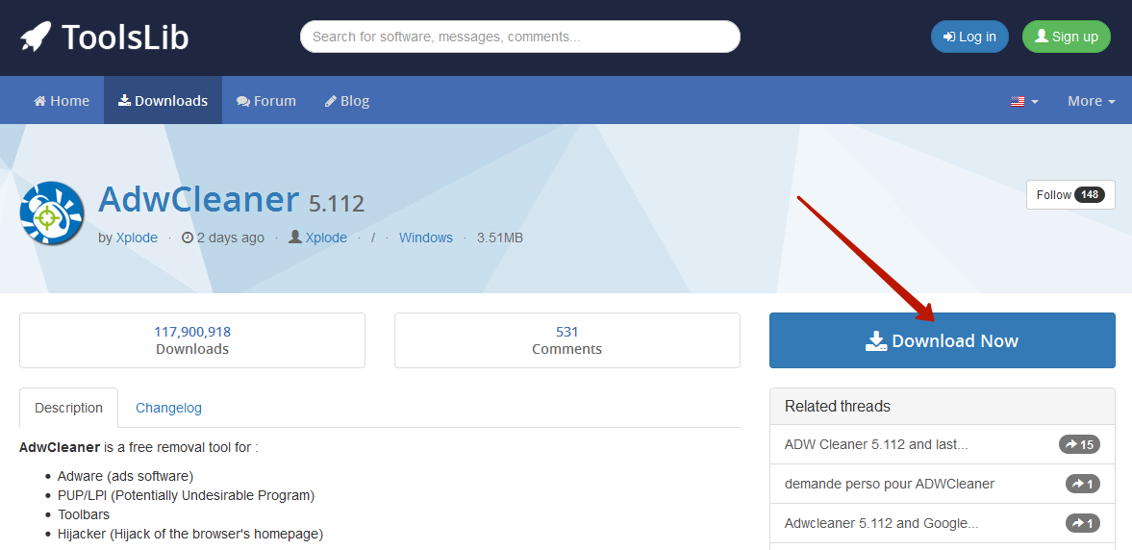Click the Download Now button
Image resolution: width=1132 pixels, height=550 pixels.
(943, 340)
